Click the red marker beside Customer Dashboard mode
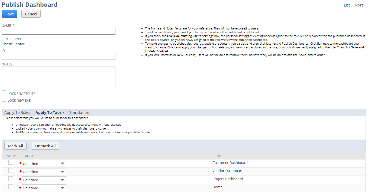Viewport: 368px width, 192px height. tap(20, 164)
